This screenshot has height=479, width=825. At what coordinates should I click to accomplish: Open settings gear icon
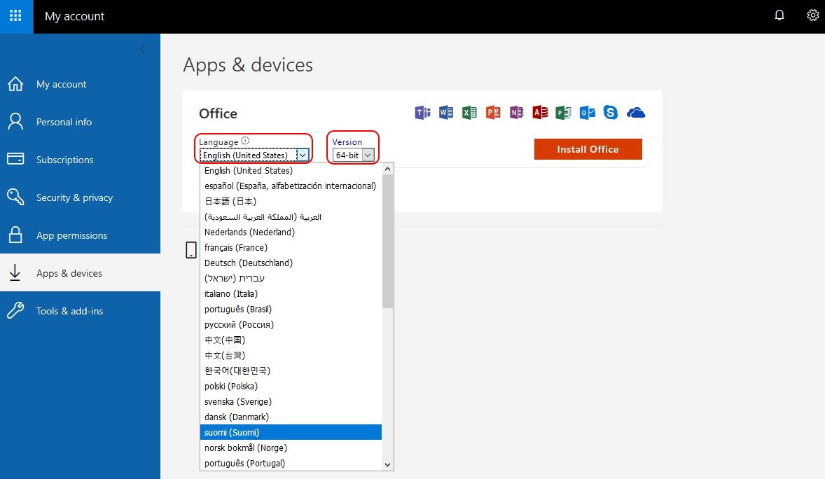812,15
